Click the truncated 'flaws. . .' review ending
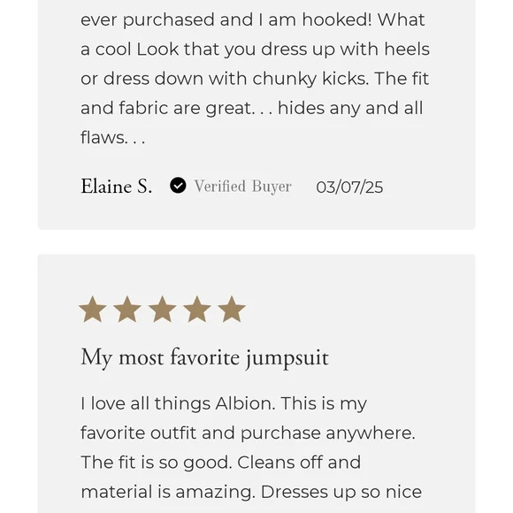This screenshot has height=513, width=513. tap(113, 137)
